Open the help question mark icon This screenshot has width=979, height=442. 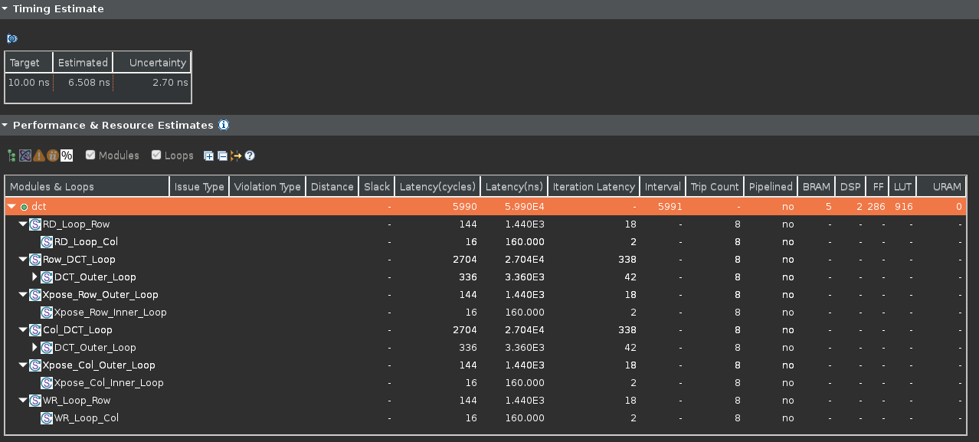(x=250, y=156)
